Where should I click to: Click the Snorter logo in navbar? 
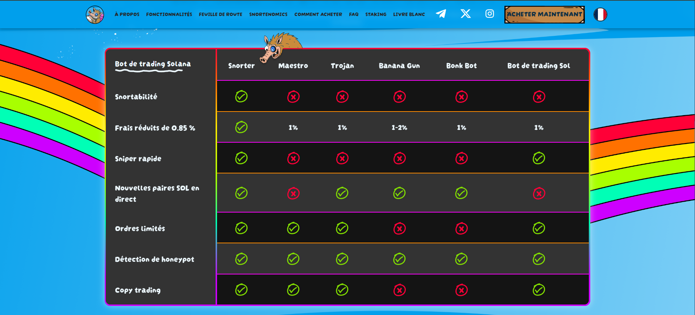click(x=95, y=14)
